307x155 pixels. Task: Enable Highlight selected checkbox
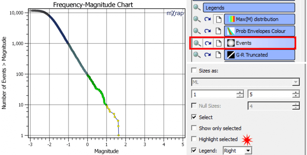(194, 139)
